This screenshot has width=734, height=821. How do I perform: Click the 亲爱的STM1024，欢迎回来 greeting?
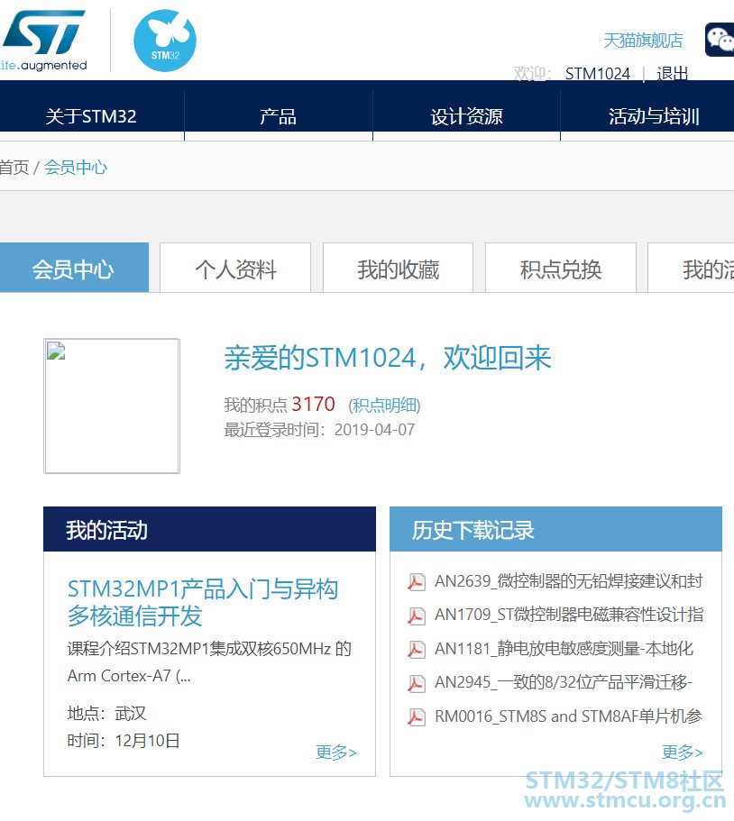[388, 358]
